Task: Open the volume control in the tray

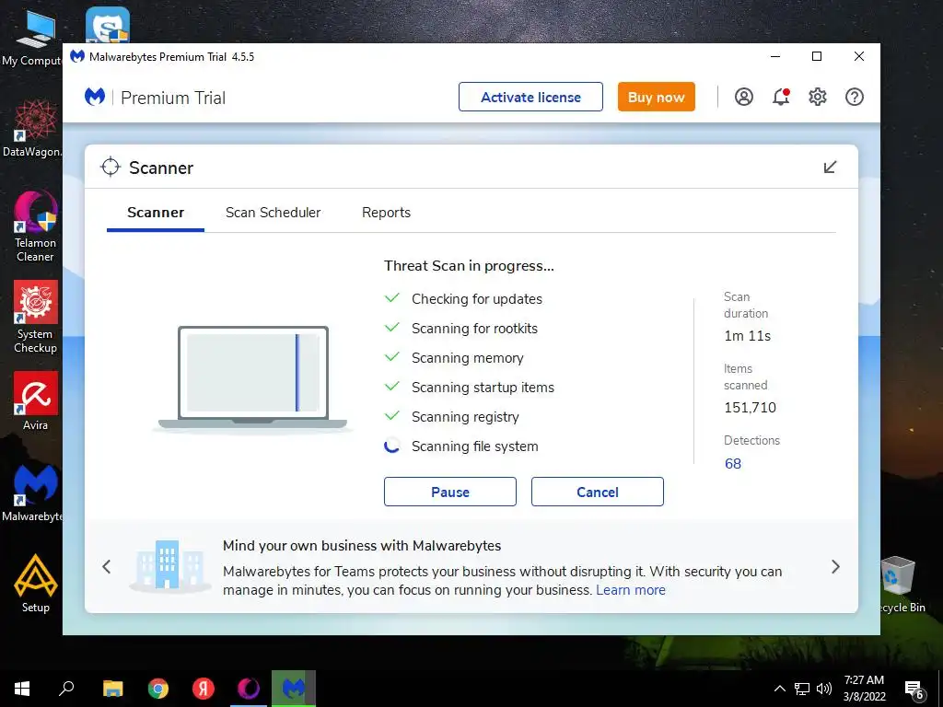Action: coord(824,689)
